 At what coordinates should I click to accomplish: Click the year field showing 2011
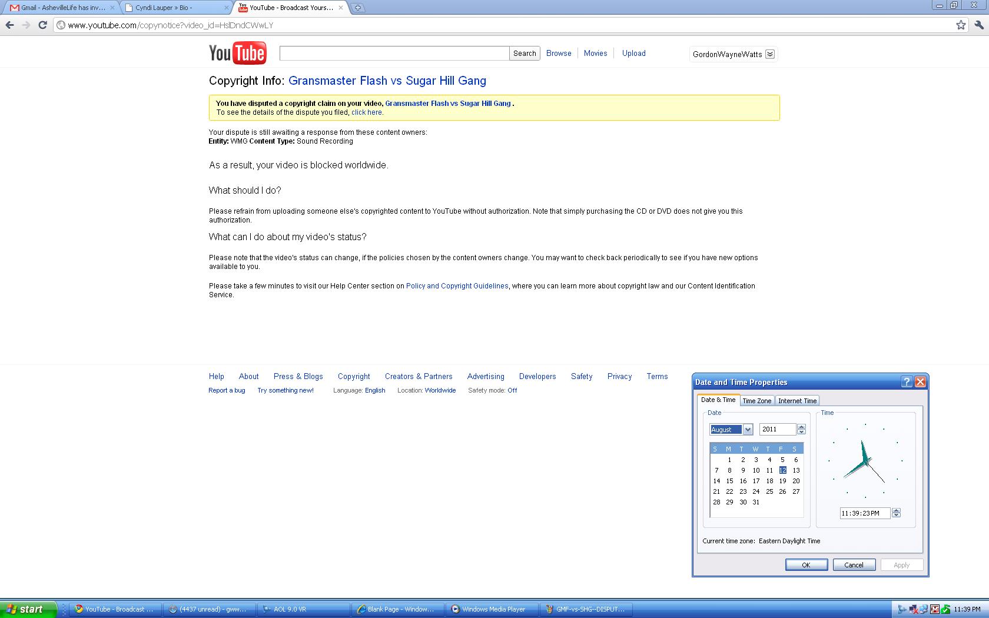point(778,430)
